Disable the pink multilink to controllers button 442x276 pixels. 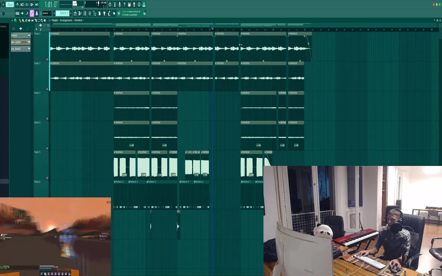click(32, 13)
